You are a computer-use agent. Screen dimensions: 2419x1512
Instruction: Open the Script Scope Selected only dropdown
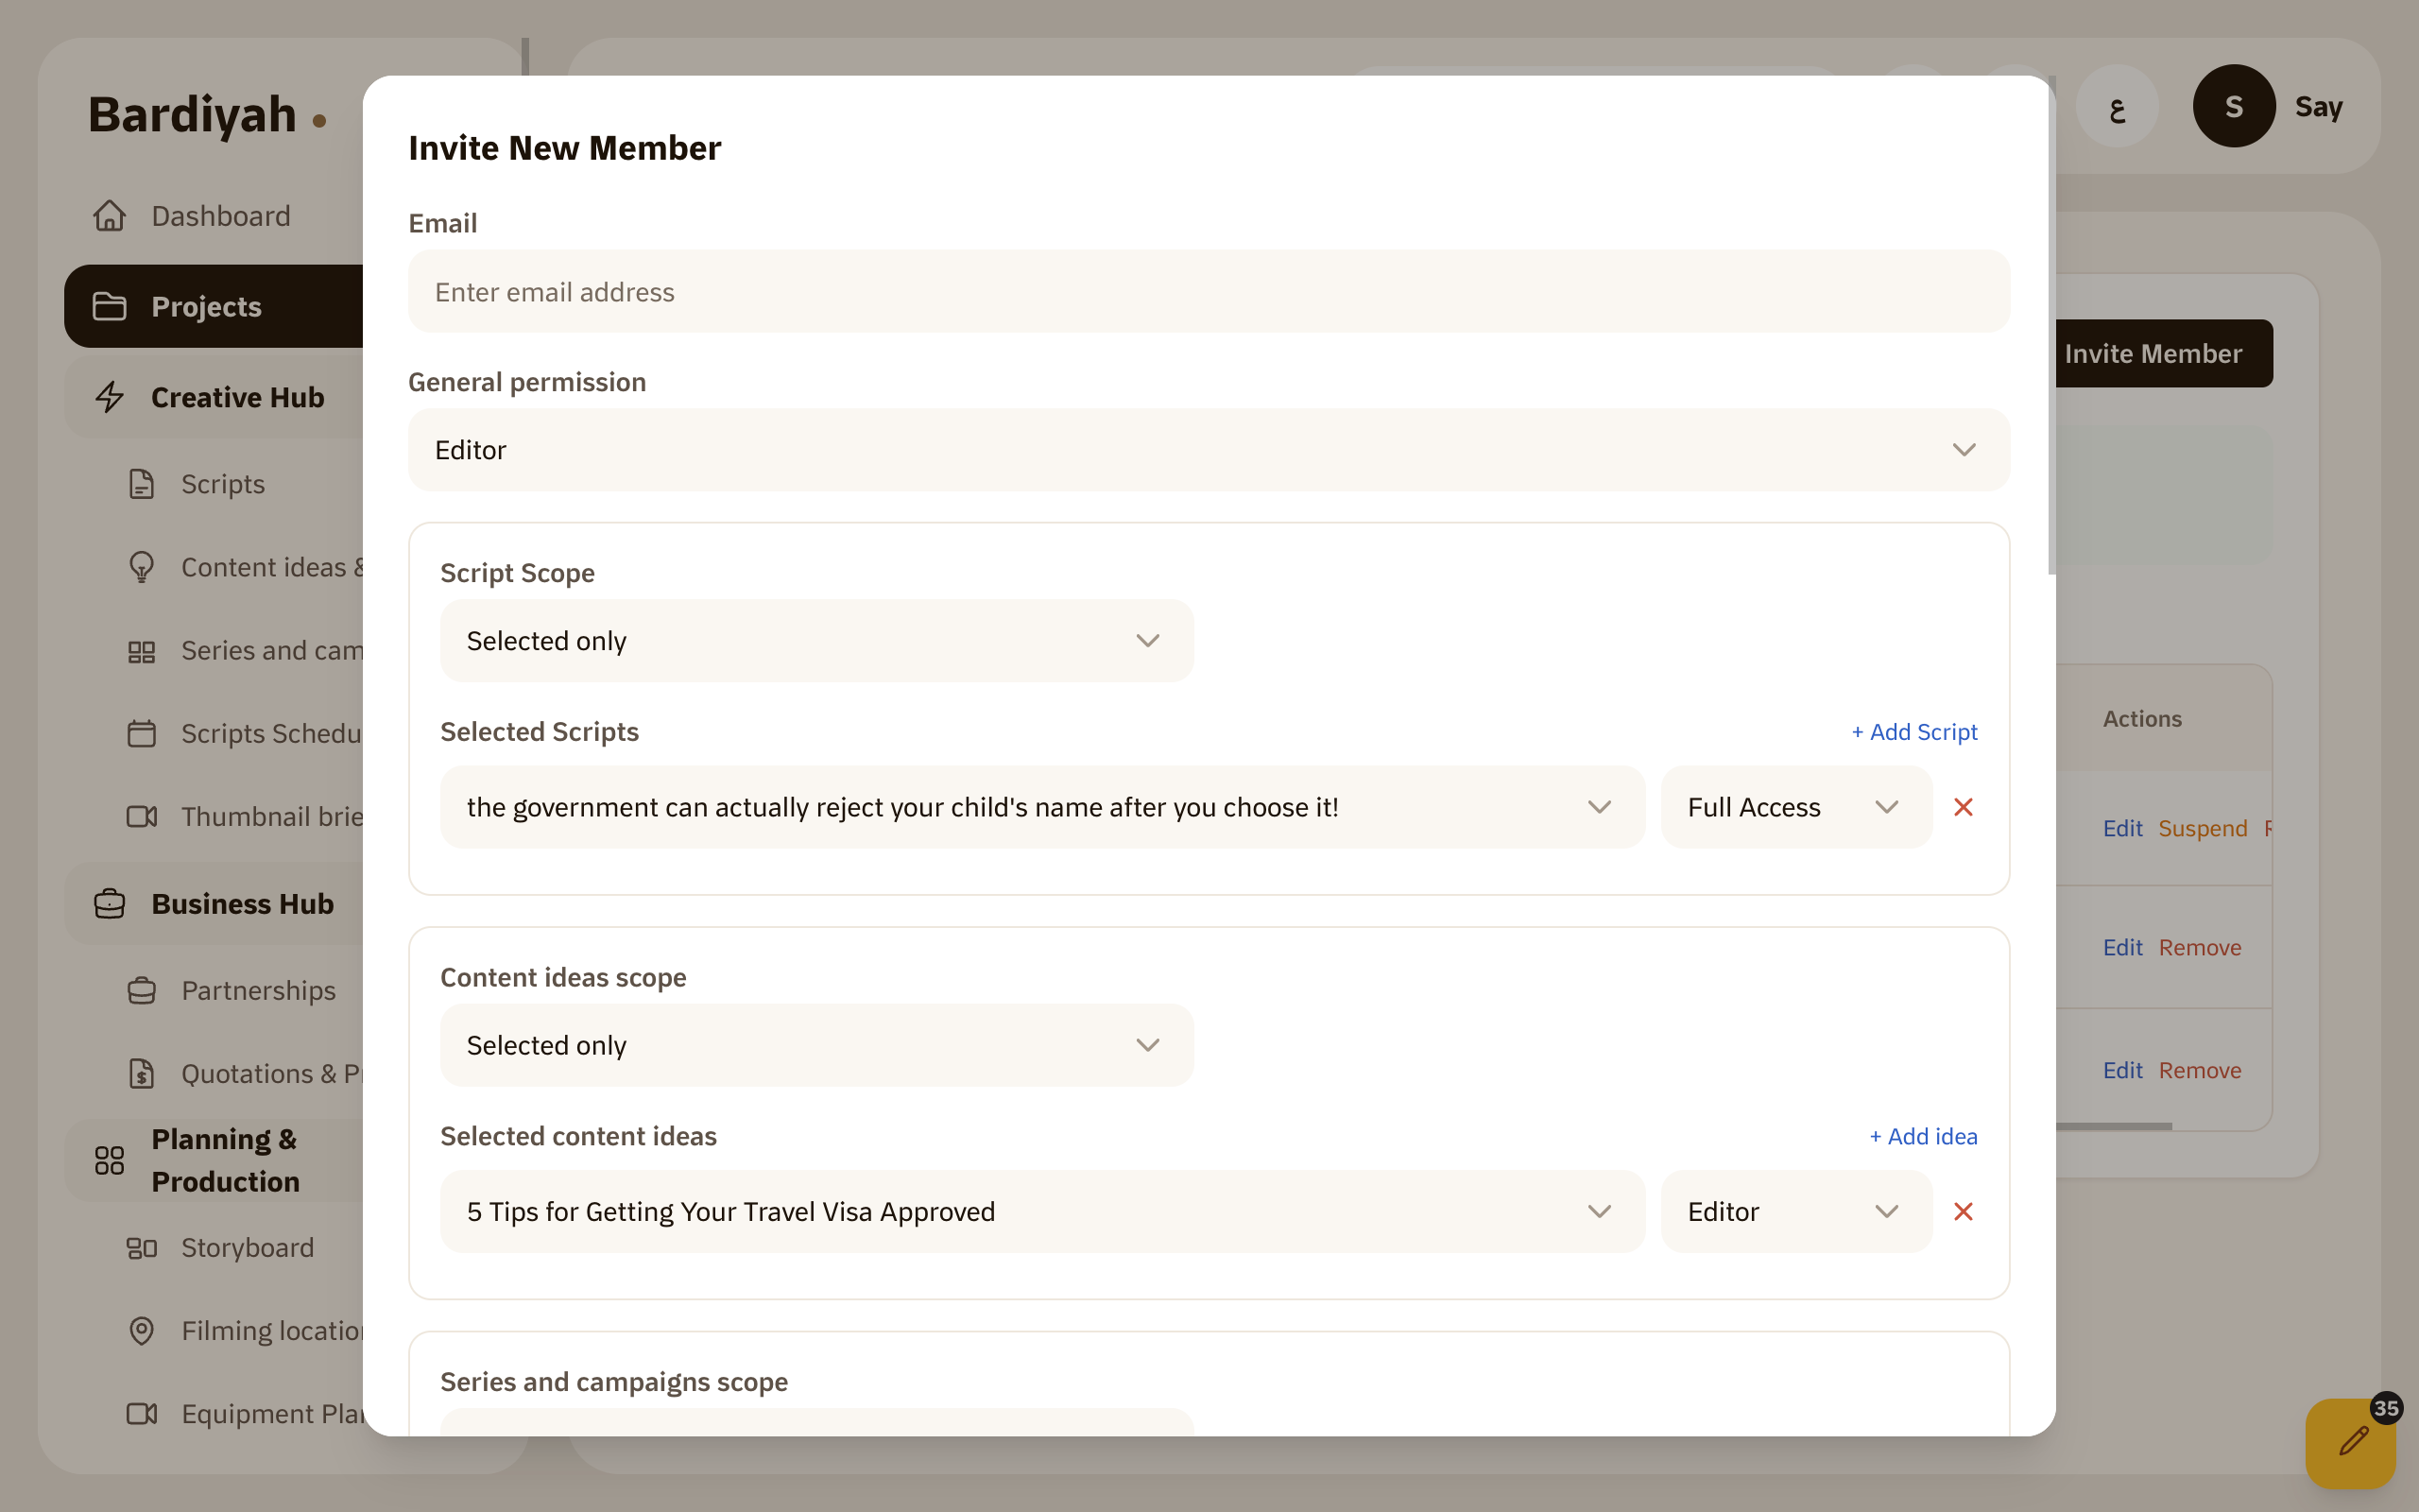816,641
